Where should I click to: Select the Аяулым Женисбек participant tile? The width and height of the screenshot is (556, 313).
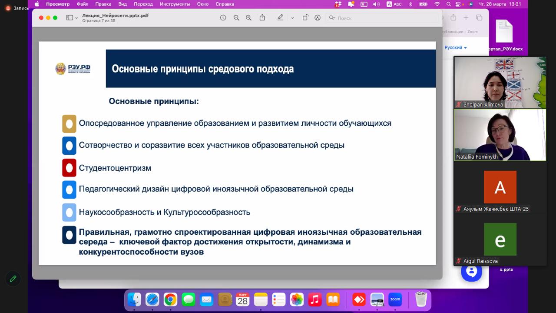tap(500, 187)
